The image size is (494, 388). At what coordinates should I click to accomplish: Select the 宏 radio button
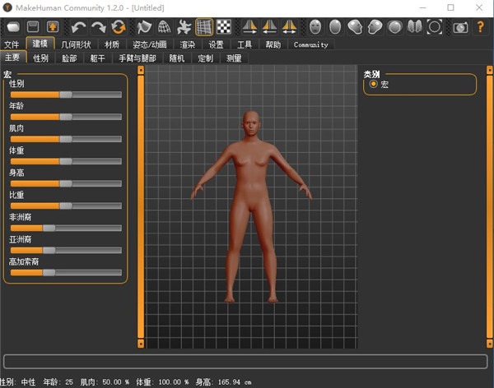pyautogui.click(x=374, y=85)
